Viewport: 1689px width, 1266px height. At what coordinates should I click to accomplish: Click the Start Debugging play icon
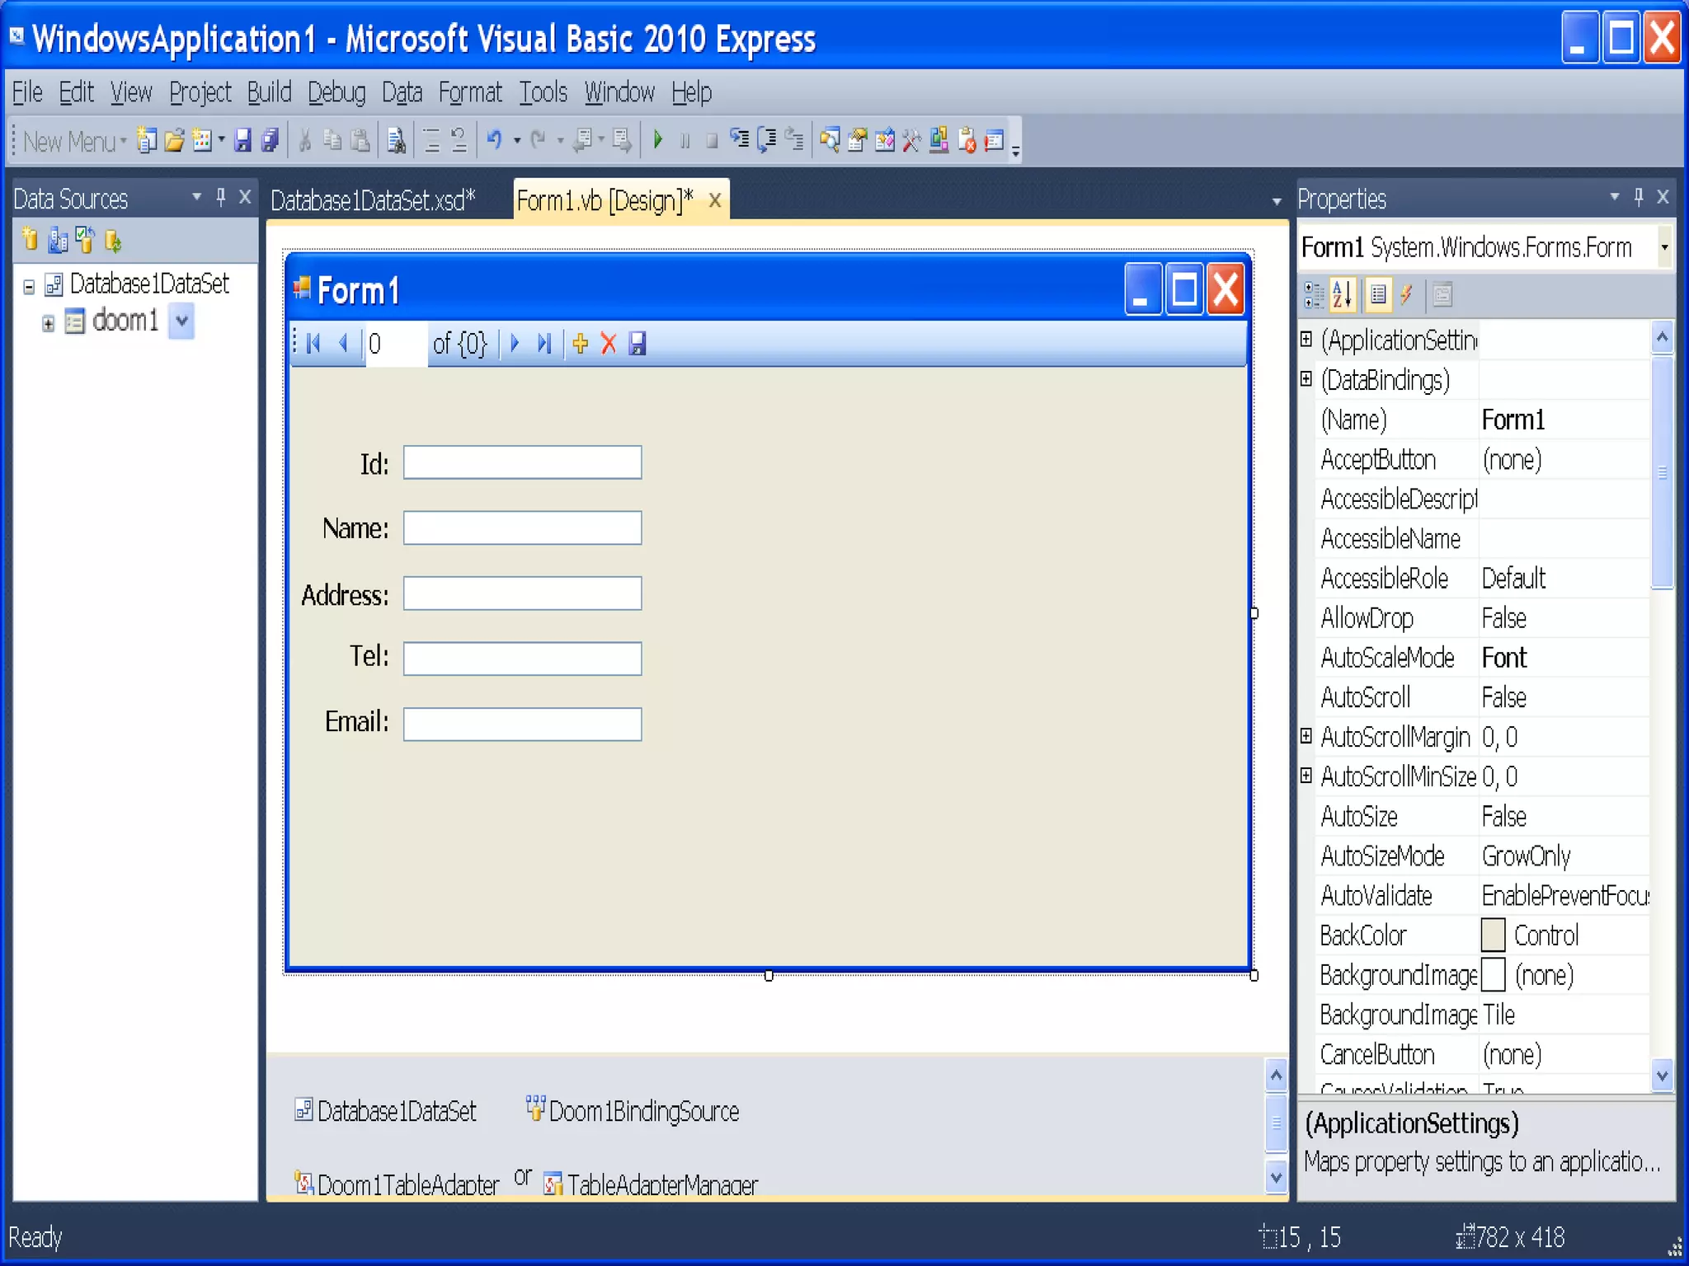pyautogui.click(x=658, y=140)
